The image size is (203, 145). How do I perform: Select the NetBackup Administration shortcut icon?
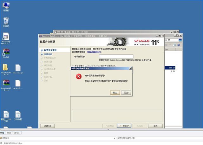click(6, 37)
